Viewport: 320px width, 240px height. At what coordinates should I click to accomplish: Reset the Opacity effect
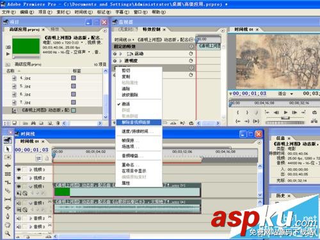click(x=191, y=61)
